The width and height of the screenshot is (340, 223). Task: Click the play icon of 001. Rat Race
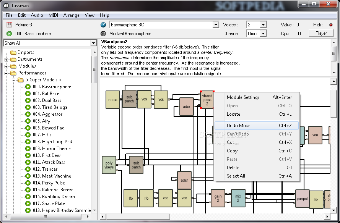click(28, 94)
